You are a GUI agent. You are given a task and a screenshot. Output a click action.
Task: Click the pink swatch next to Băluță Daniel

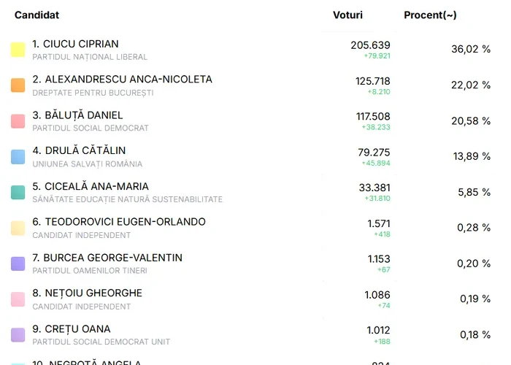coord(18,121)
